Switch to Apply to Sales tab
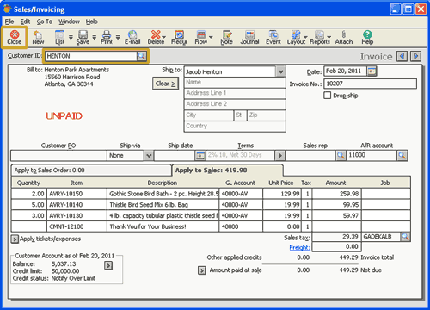The height and width of the screenshot is (310, 430). point(227,170)
